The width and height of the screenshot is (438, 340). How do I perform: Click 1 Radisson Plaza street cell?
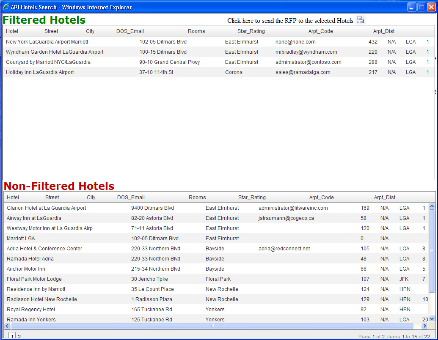click(x=152, y=299)
